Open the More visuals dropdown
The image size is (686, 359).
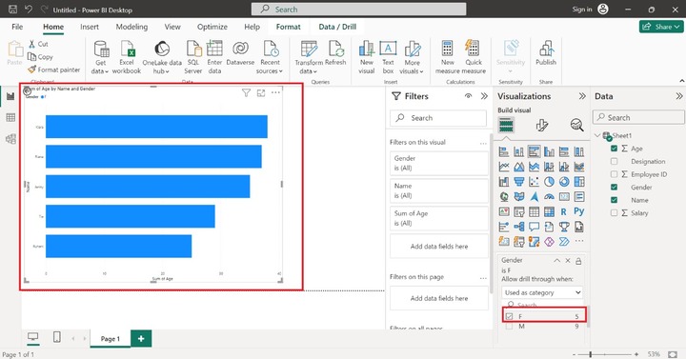412,58
